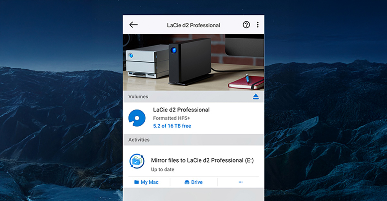Click the LaCie d2 Professional title bar text
387x201 pixels.
(x=193, y=25)
